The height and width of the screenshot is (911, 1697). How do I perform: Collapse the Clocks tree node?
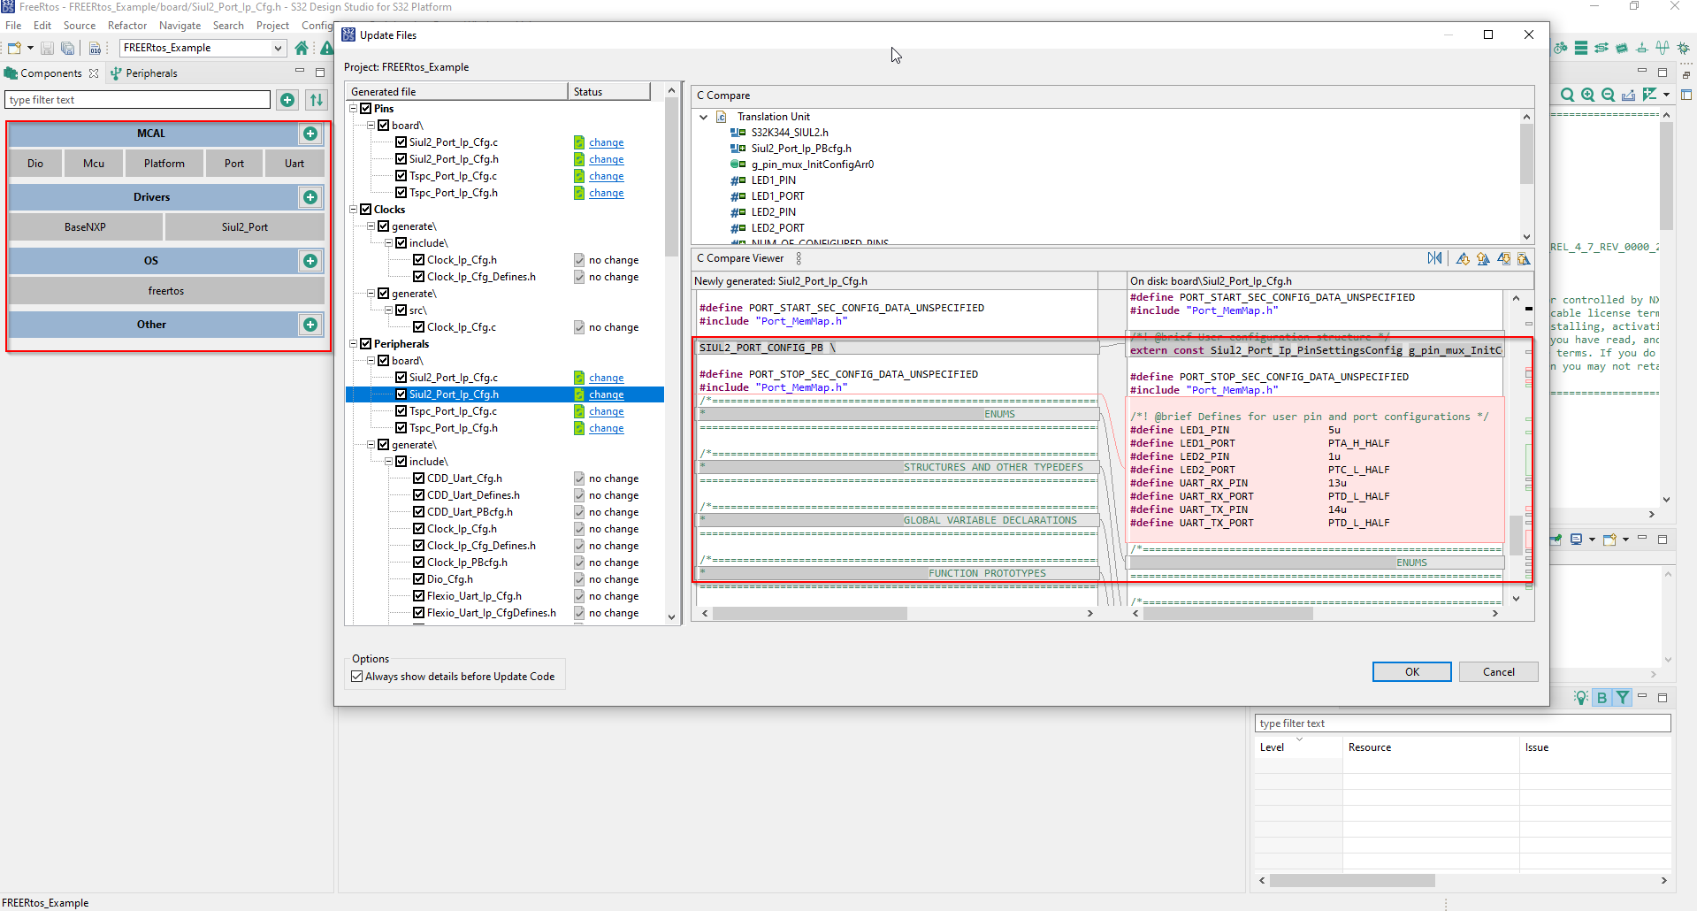(x=352, y=209)
